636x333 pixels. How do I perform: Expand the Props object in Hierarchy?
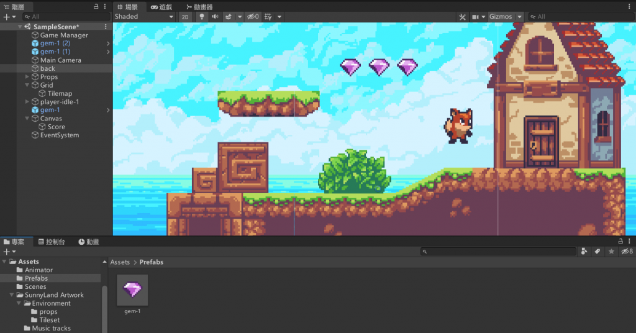pos(27,76)
